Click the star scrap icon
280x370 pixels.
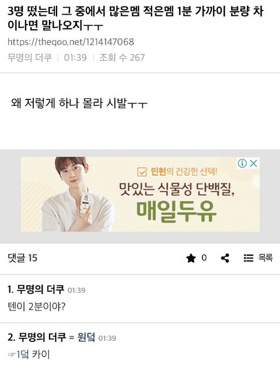[x=191, y=258]
